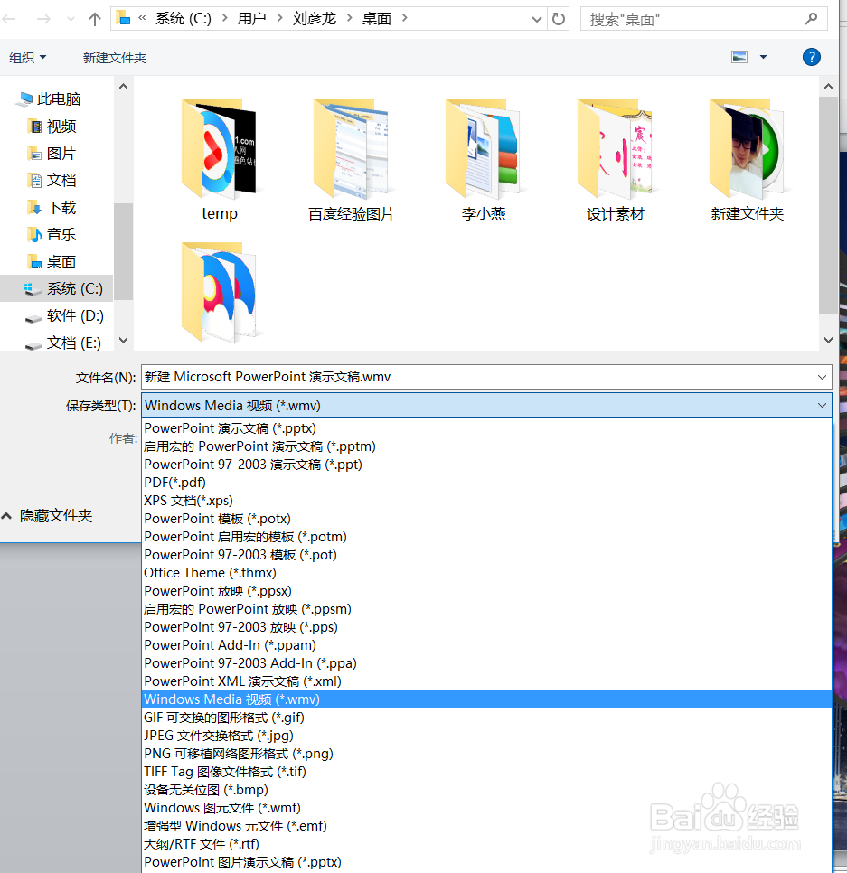This screenshot has width=847, height=873.
Task: Select 文档 in navigation pane
Action: click(52, 181)
